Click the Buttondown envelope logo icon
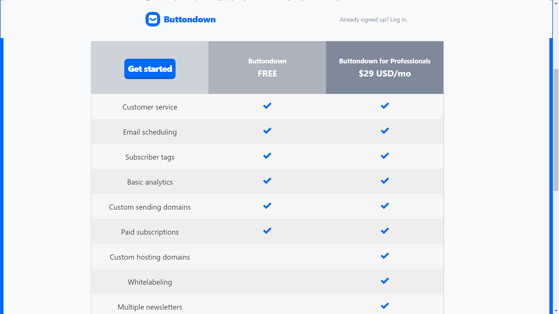 (x=153, y=19)
